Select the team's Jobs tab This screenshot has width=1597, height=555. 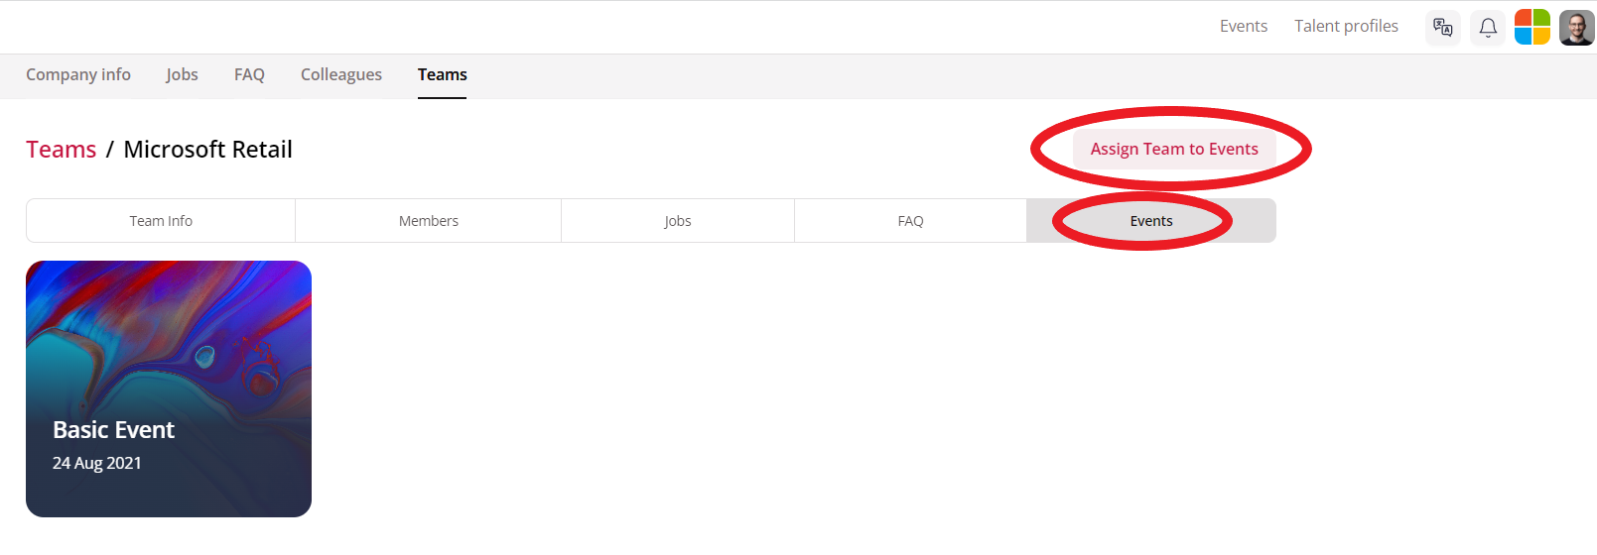[x=678, y=221]
